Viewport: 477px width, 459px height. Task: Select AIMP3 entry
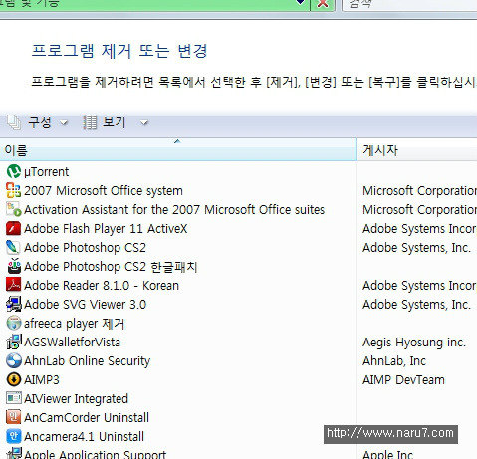coord(42,380)
